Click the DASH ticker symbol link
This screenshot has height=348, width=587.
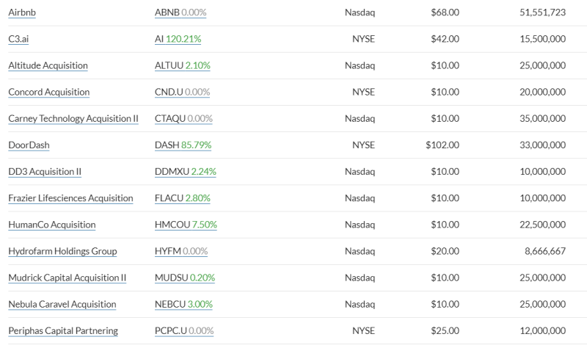[x=183, y=145]
